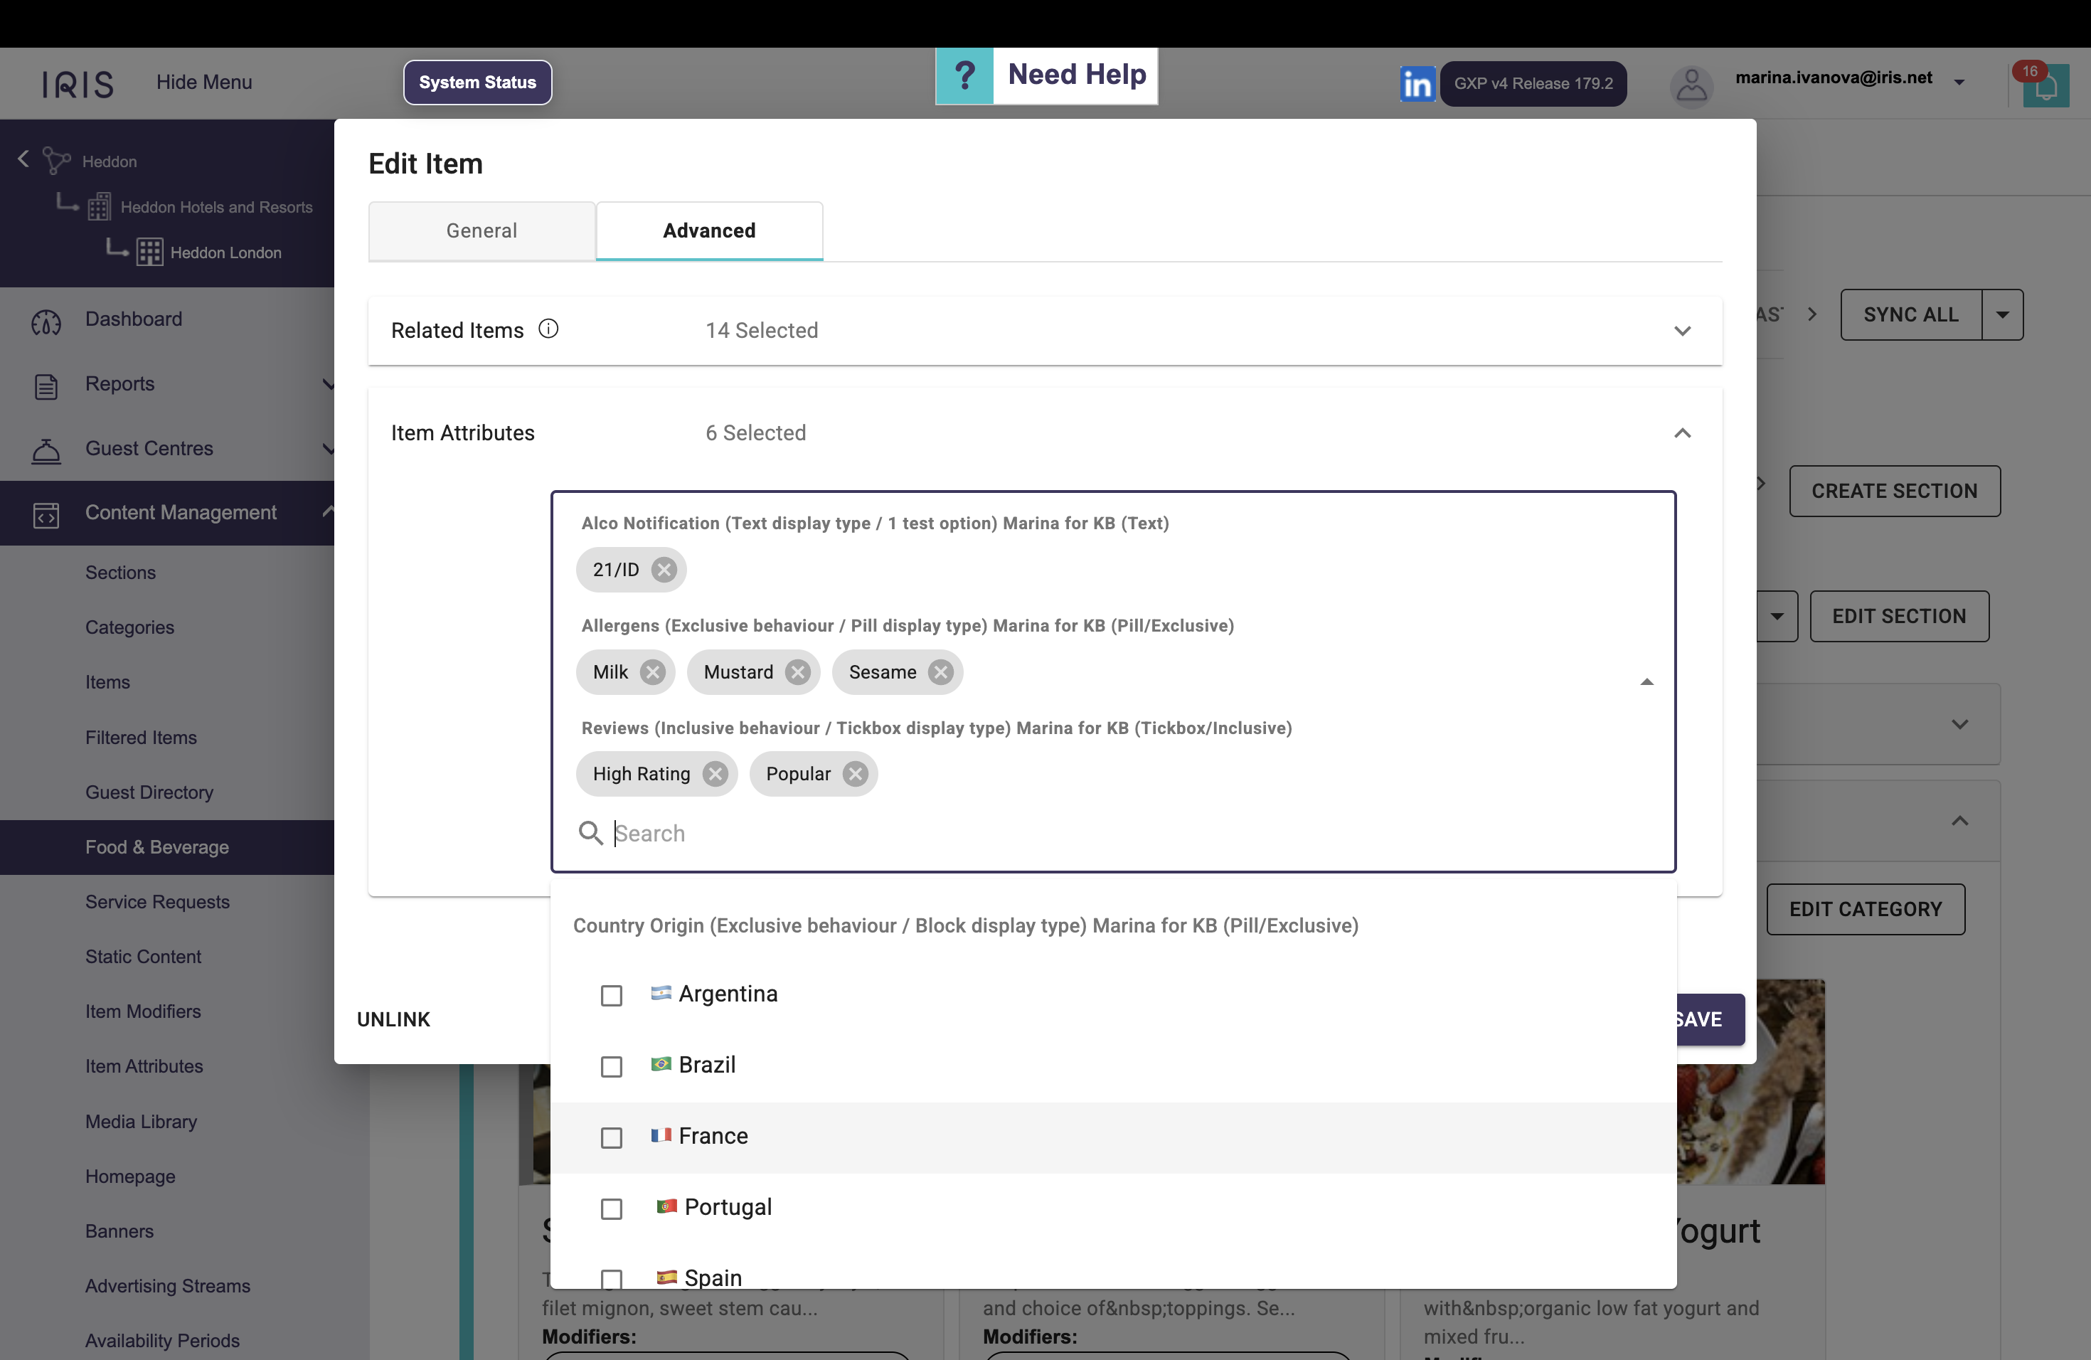Tick the Spain checkbox
The image size is (2091, 1360).
(612, 1279)
